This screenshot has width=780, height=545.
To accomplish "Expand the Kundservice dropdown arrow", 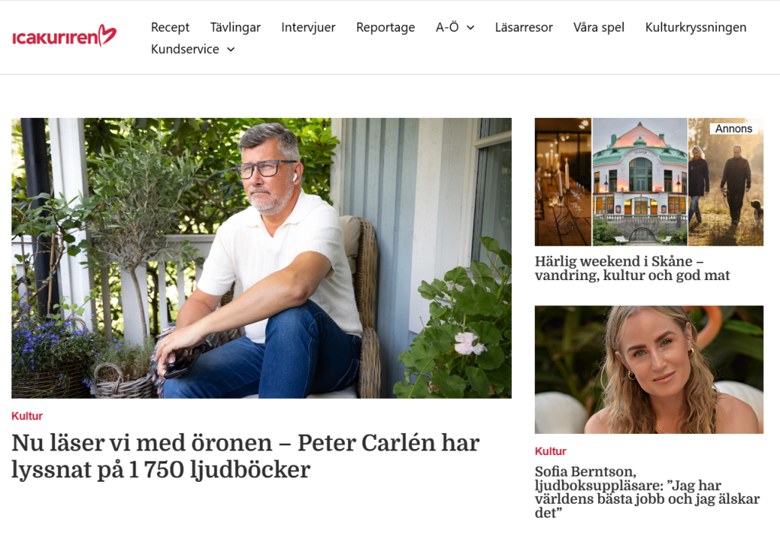I will (231, 49).
